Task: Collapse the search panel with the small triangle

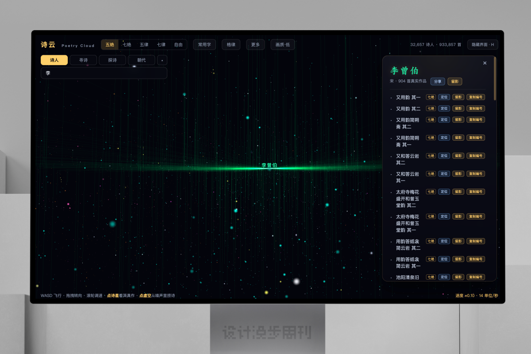Action: (162, 60)
